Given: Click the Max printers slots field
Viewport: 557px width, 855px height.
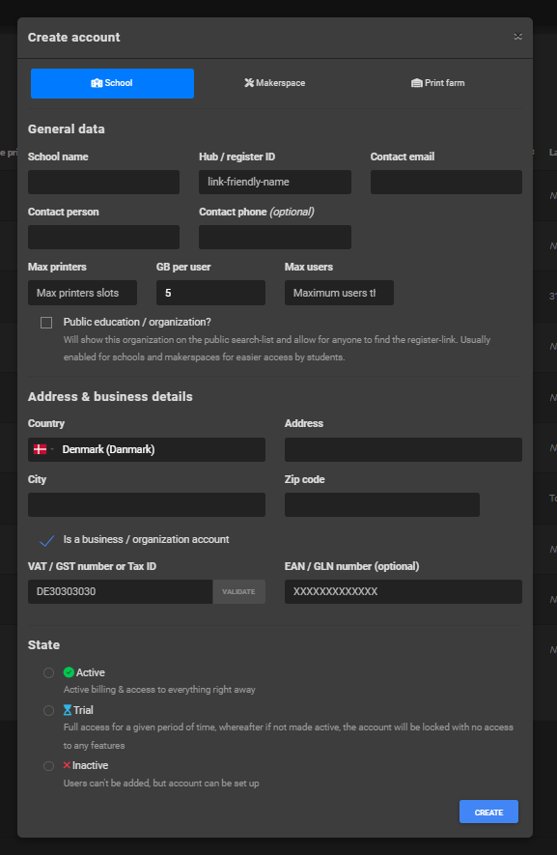Looking at the screenshot, I should (x=82, y=293).
